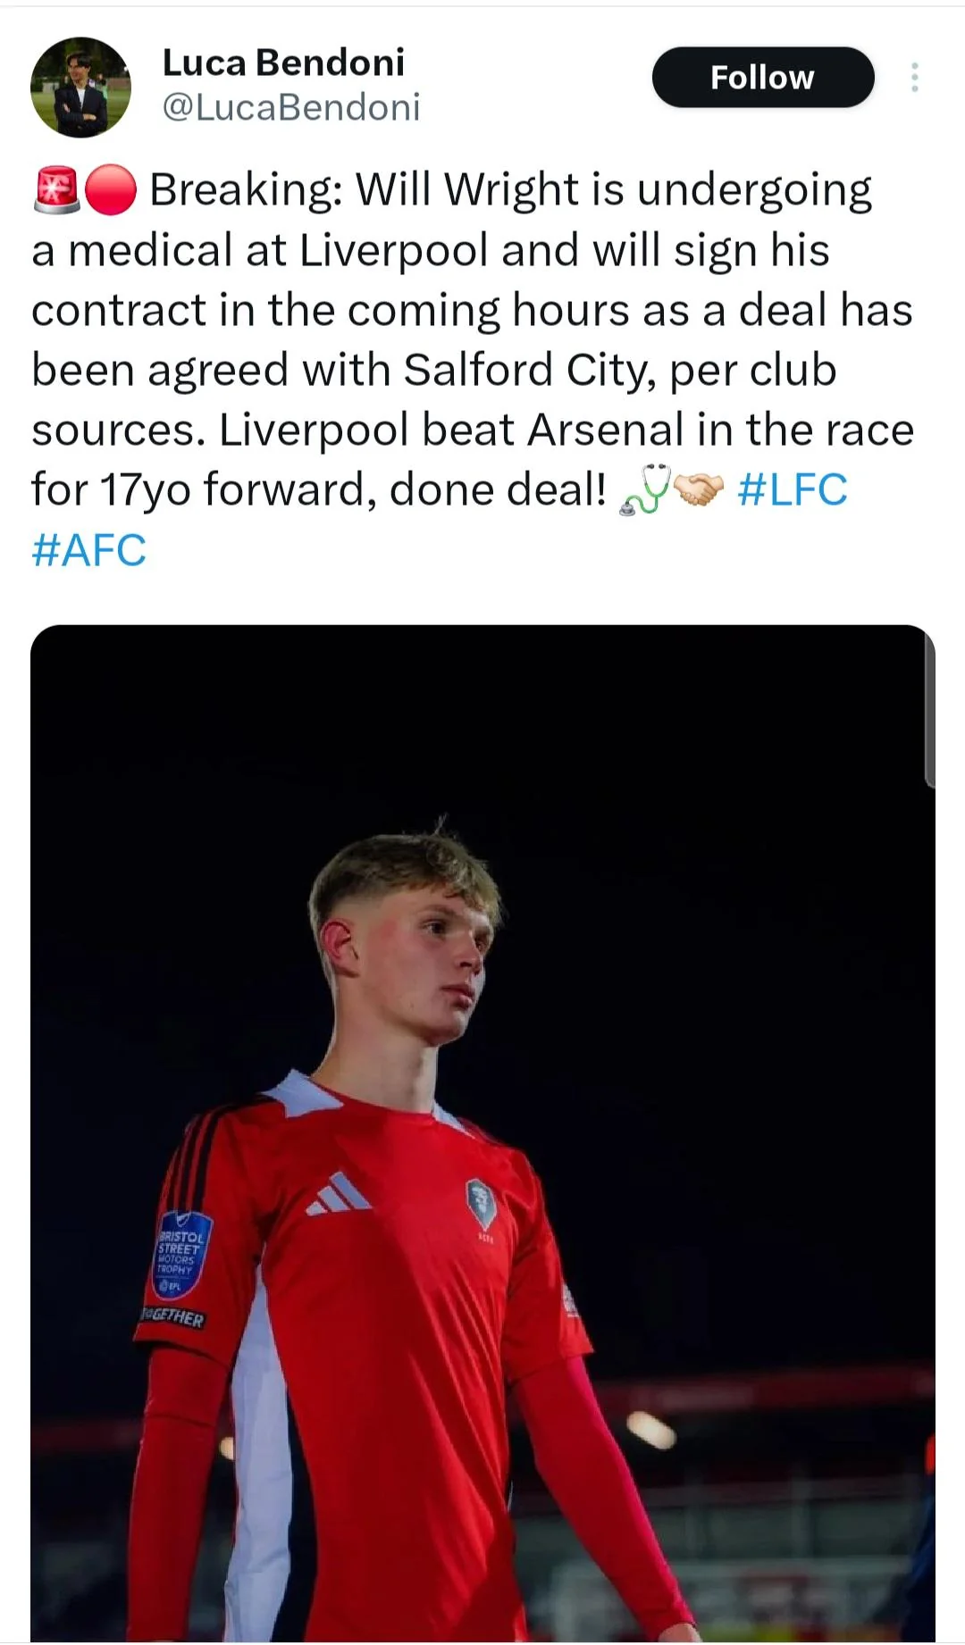965x1645 pixels.
Task: Click the red siren emoji
Action: pyautogui.click(x=57, y=190)
